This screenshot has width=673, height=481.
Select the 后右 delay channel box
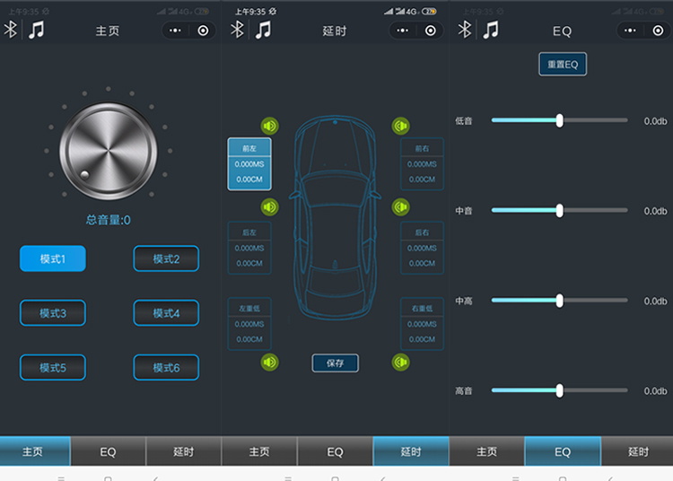point(422,249)
